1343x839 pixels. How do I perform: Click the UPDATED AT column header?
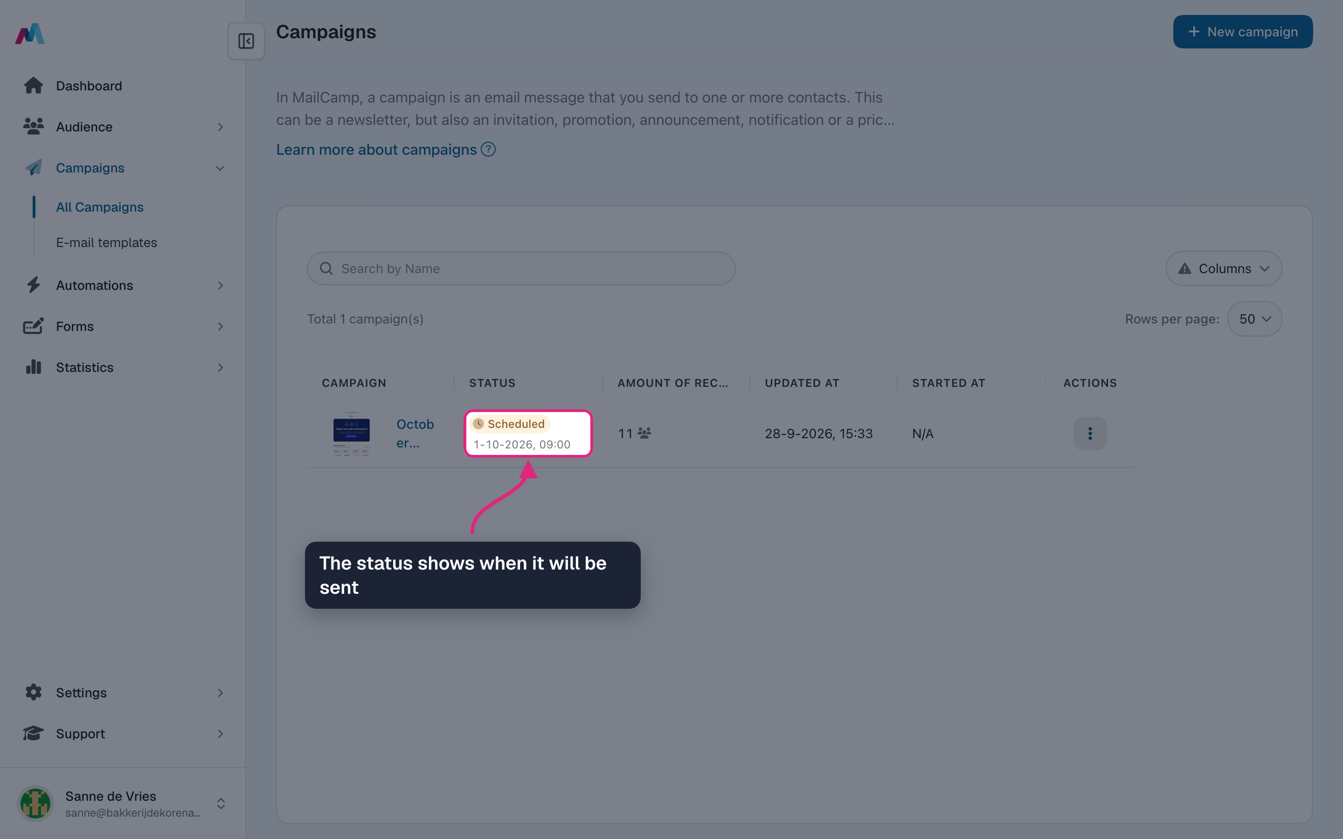pyautogui.click(x=802, y=383)
